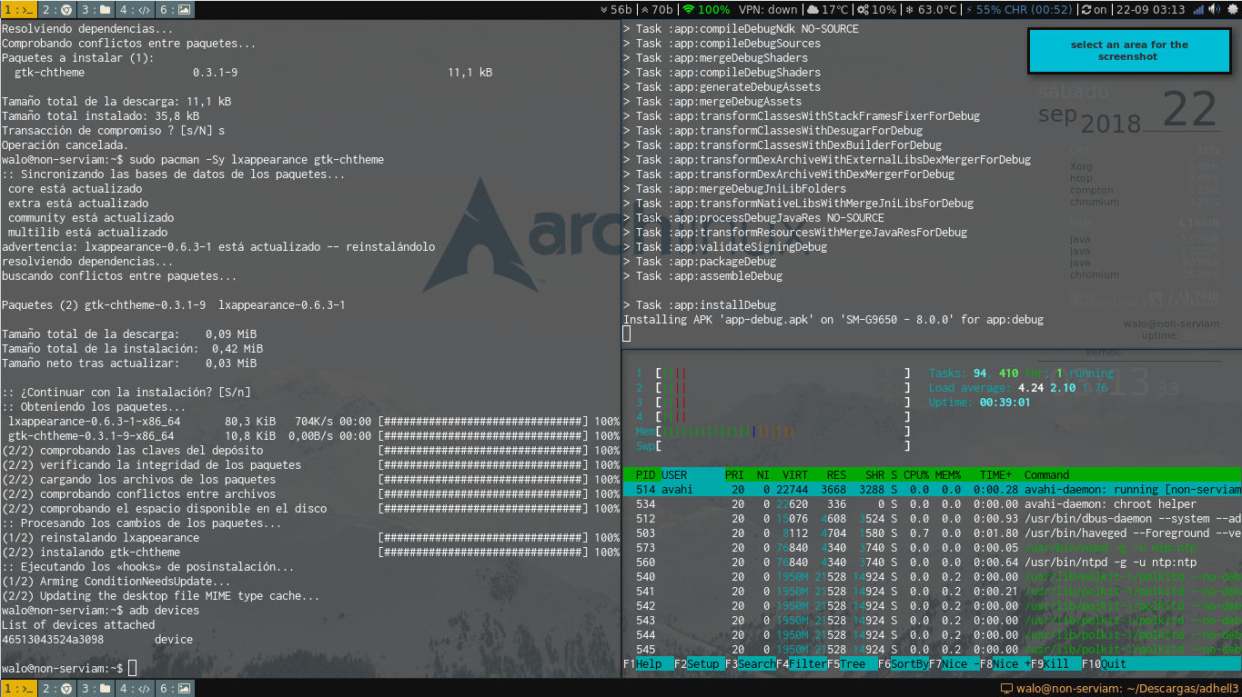Click the download speed 56b indicator

(x=616, y=9)
